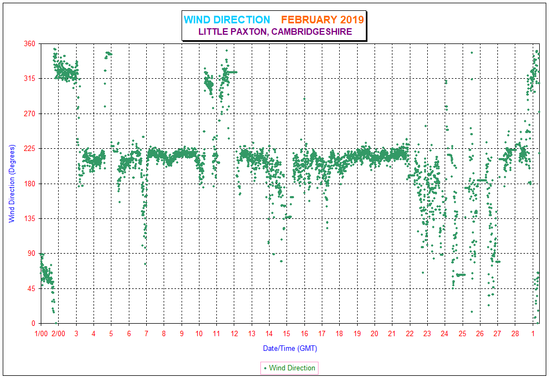Click the x-axis date label "25"
Viewport: 549px width, 378px height.
click(x=463, y=333)
